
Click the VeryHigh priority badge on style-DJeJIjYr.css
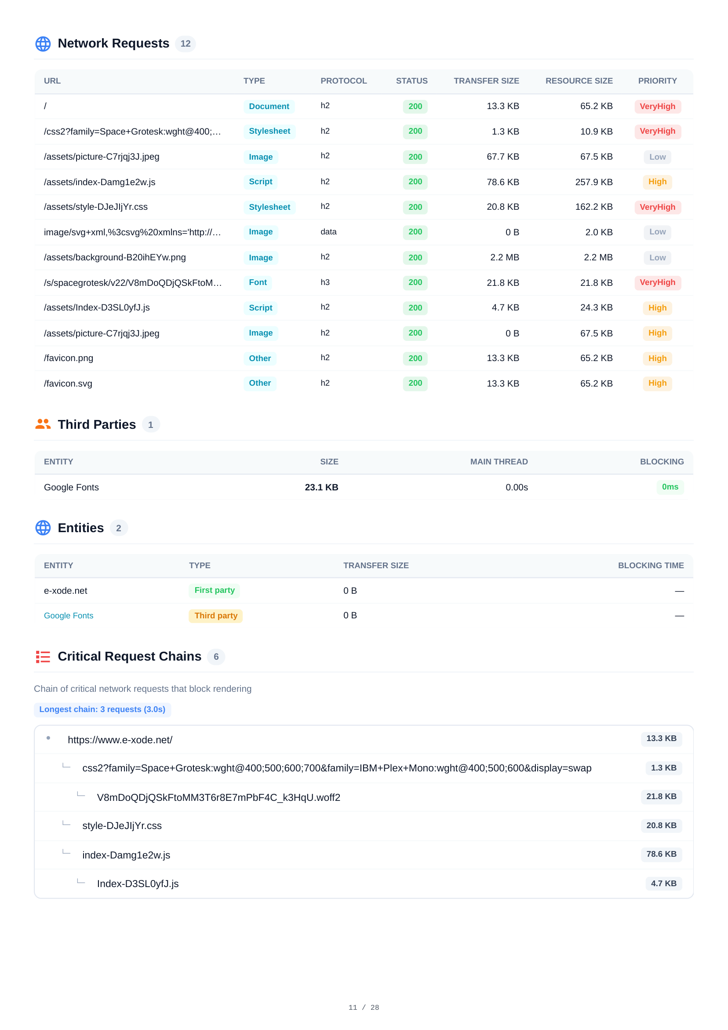click(658, 207)
